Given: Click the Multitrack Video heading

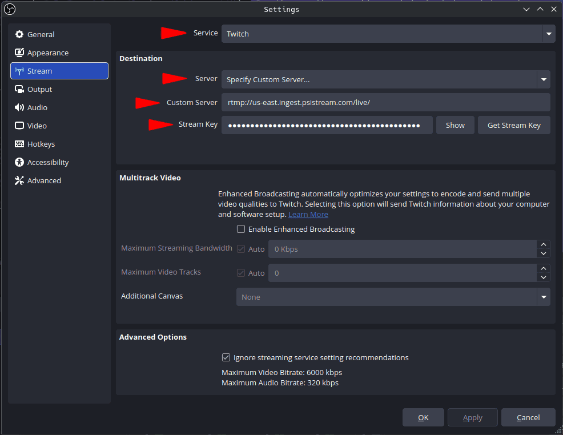Looking at the screenshot, I should point(150,178).
